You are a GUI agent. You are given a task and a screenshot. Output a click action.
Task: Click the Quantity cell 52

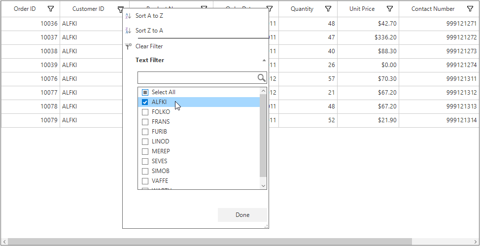[308, 120]
